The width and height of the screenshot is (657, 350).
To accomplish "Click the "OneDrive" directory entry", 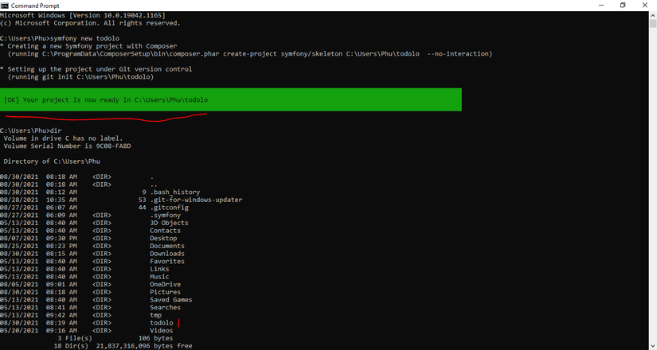I will point(166,284).
